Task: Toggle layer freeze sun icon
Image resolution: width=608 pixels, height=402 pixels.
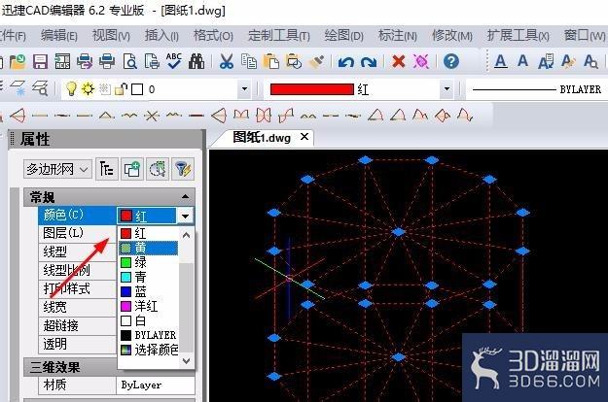Action: click(x=88, y=89)
